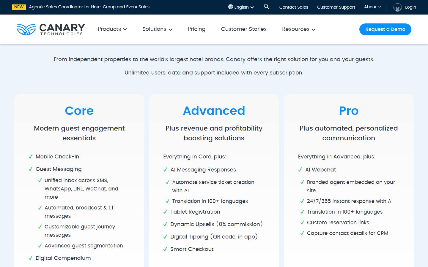The height and width of the screenshot is (267, 428).
Task: Click 'Digital Compendium' feature text
Action: click(63, 258)
